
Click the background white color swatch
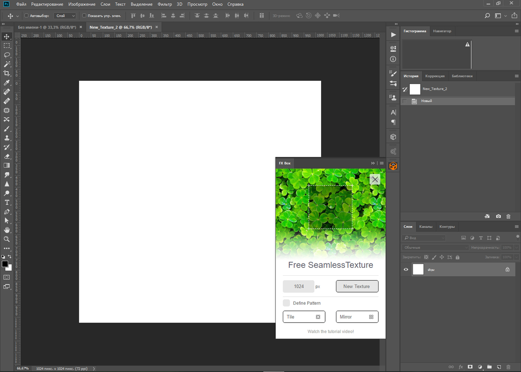10,268
